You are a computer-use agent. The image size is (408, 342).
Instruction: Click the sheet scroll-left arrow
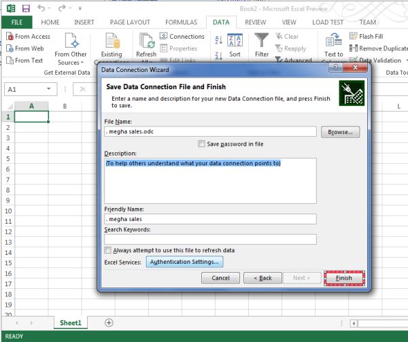17,323
